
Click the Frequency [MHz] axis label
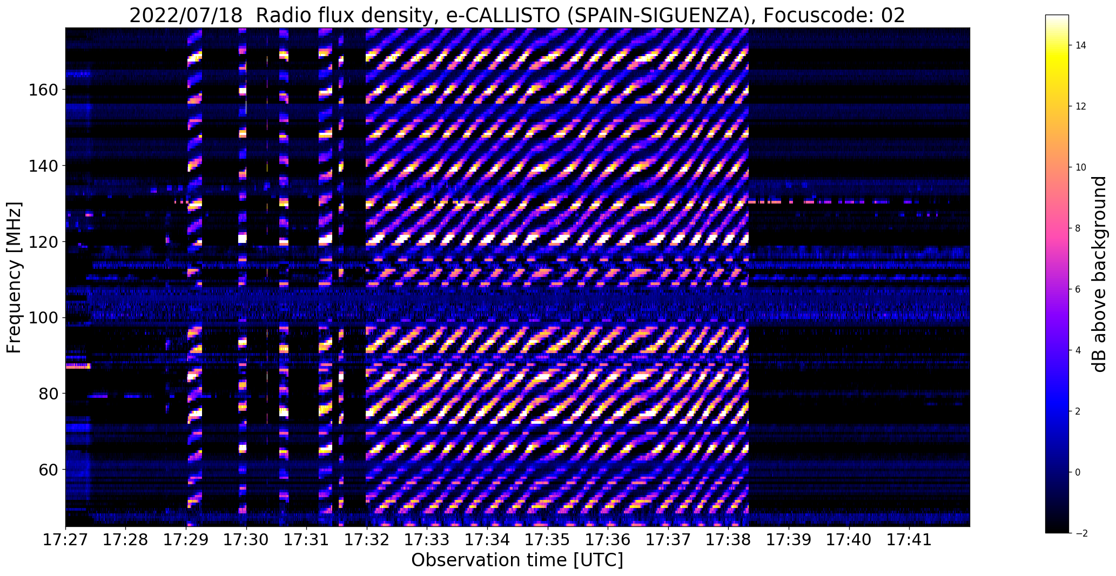(x=14, y=277)
